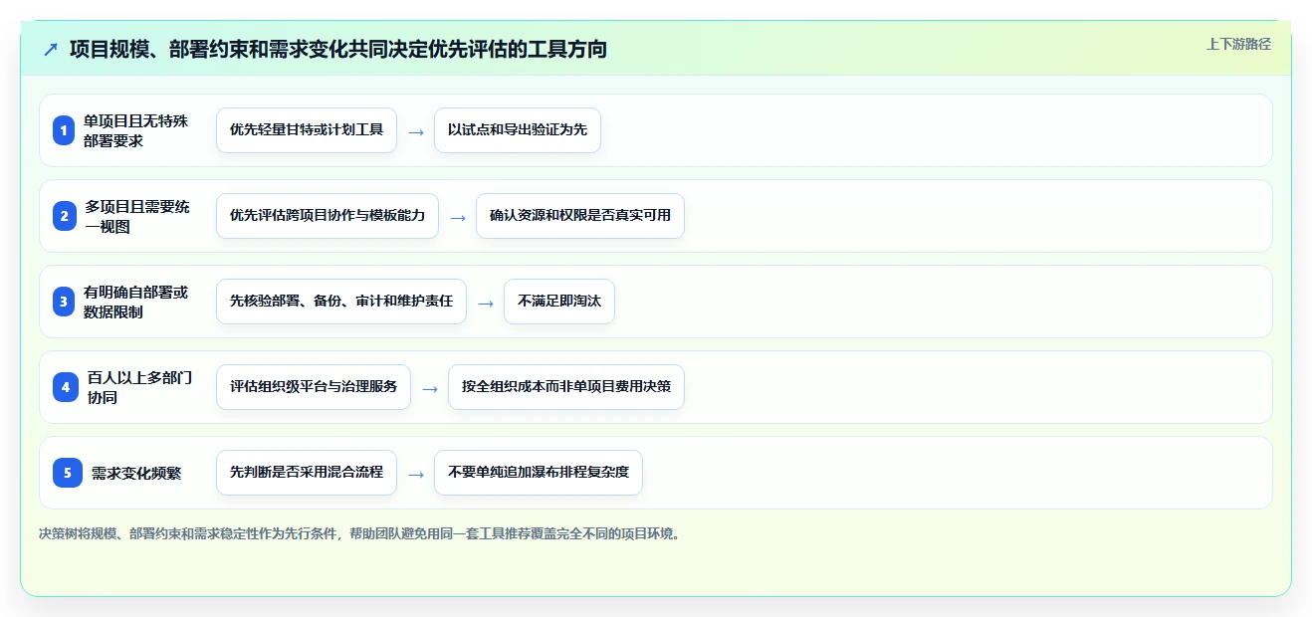1312x617 pixels.
Task: Click the title 项目规模、部署约束和需求变化共同决定优先评估的工具方向
Action: point(337,49)
